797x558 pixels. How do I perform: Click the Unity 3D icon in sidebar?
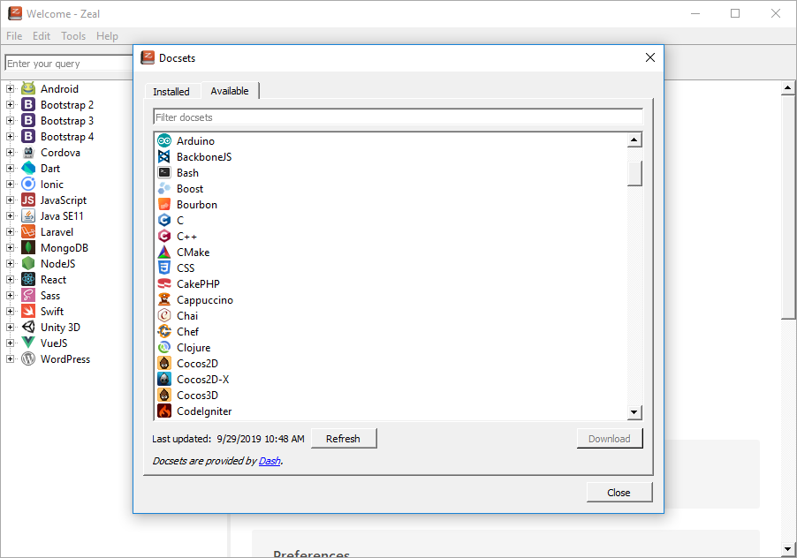pos(28,327)
